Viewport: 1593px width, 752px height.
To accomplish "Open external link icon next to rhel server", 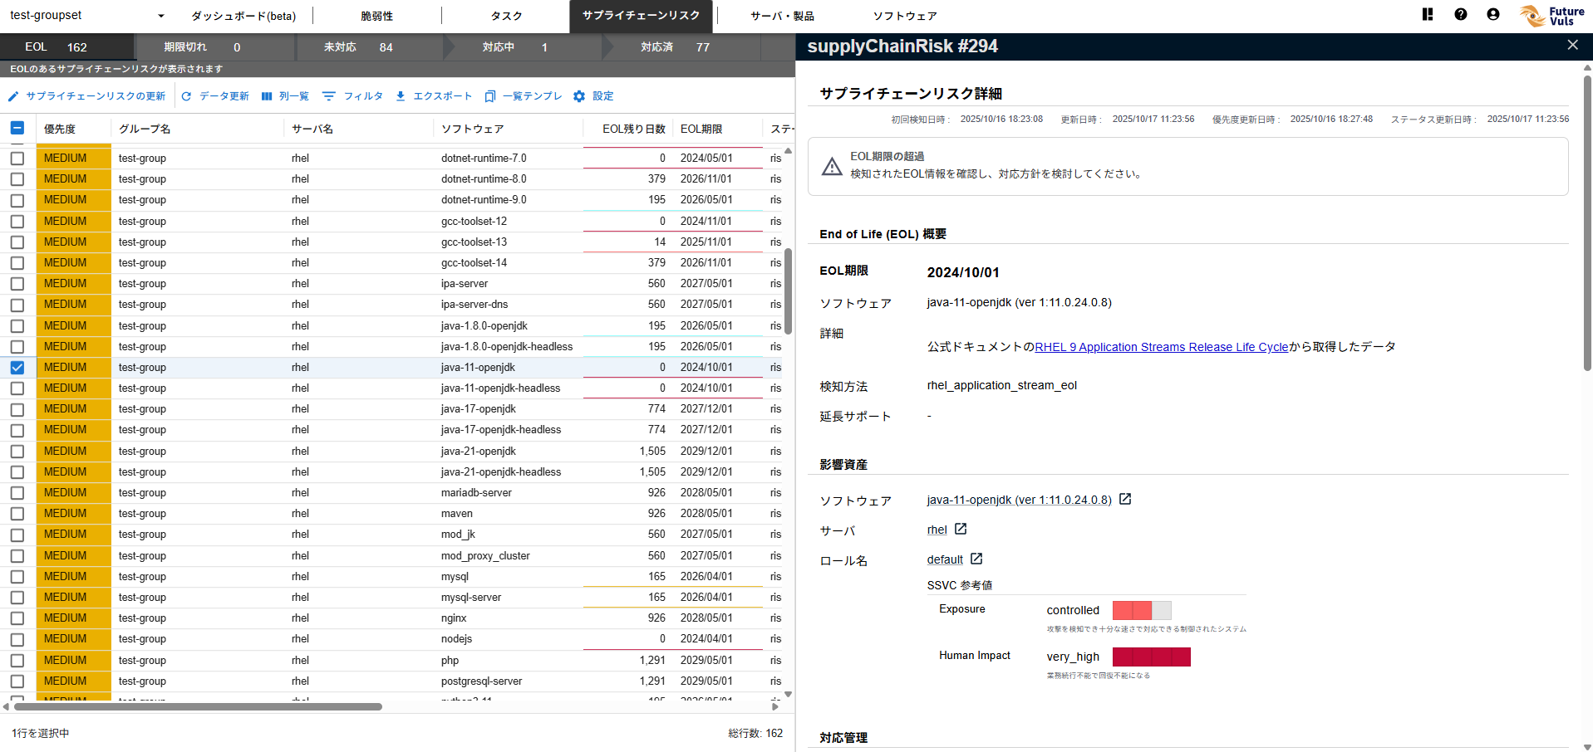I will [x=961, y=529].
